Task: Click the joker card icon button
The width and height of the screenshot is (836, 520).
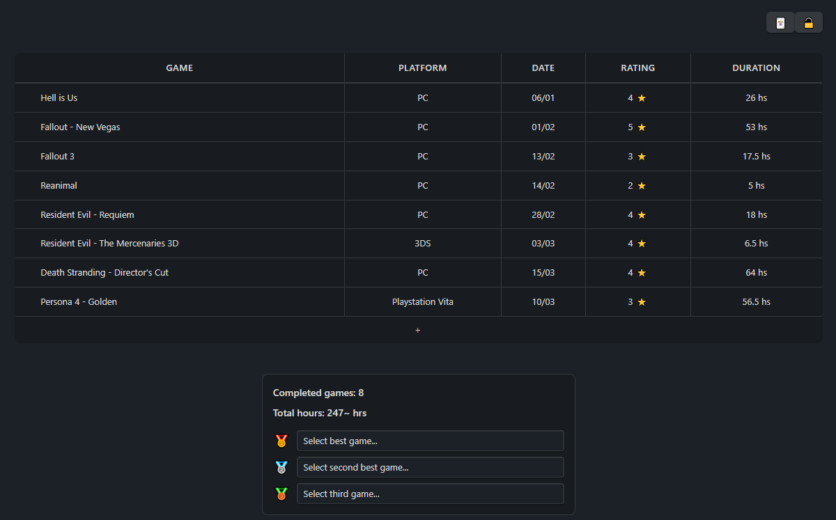Action: [x=780, y=23]
